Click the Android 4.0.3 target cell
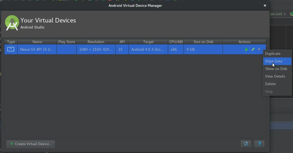The height and width of the screenshot is (153, 293). [x=148, y=49]
